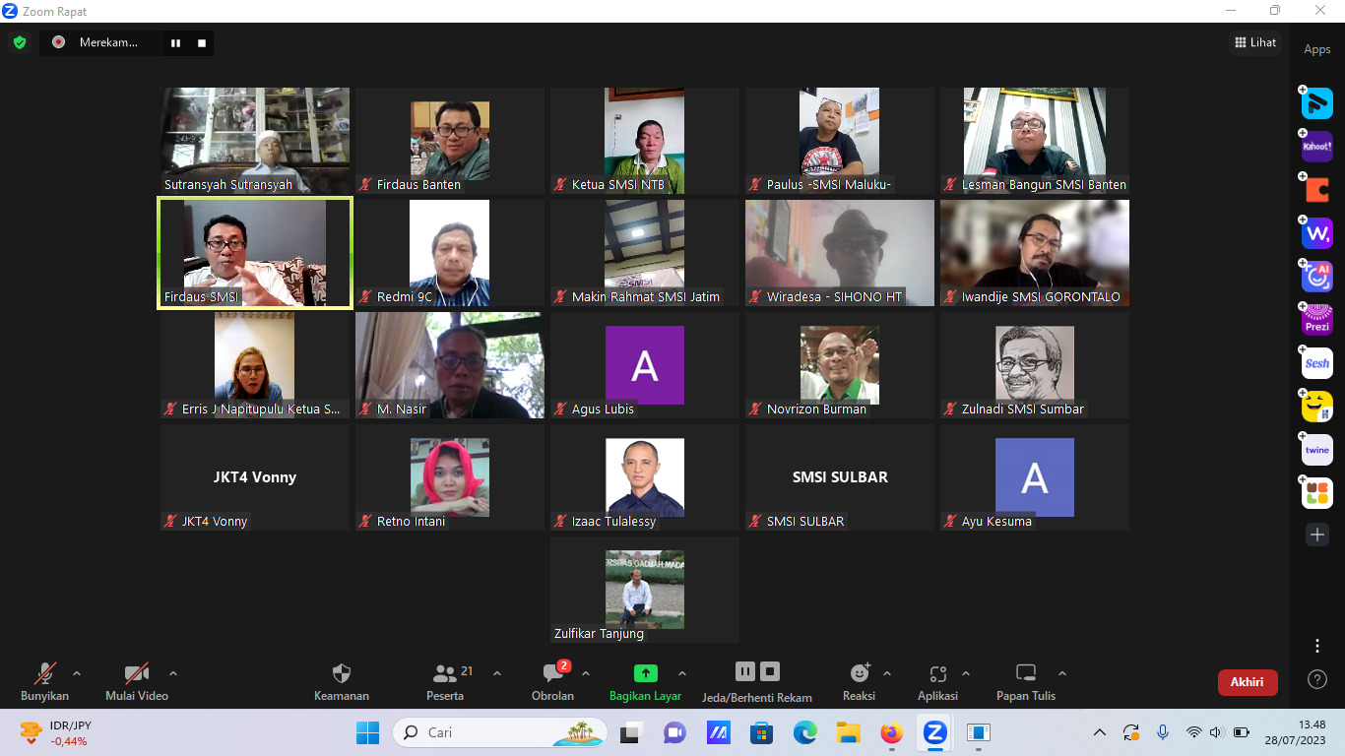
Task: Open the Peserta participants list
Action: tap(445, 680)
